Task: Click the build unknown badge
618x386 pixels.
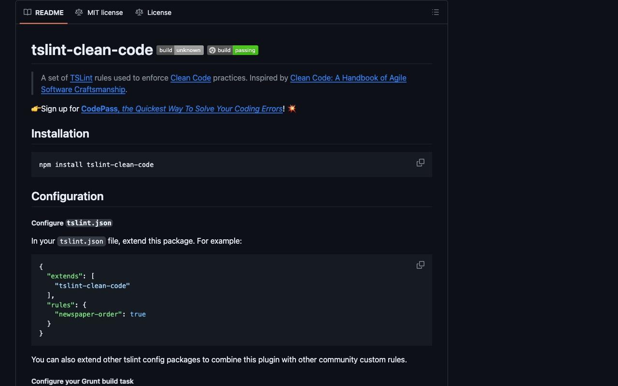Action: (180, 50)
